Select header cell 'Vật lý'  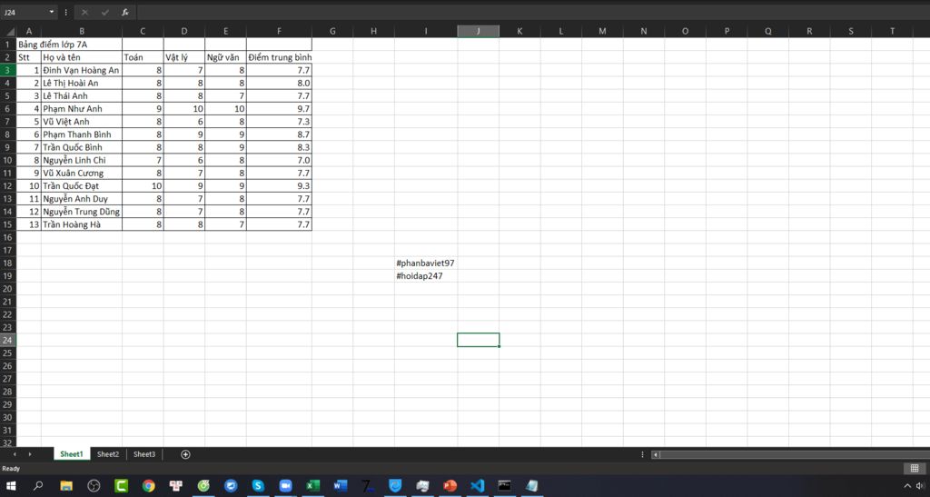tap(183, 57)
